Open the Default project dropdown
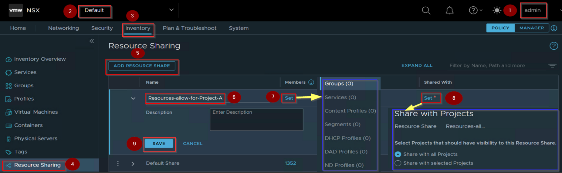Image resolution: width=562 pixels, height=173 pixels. 171,10
